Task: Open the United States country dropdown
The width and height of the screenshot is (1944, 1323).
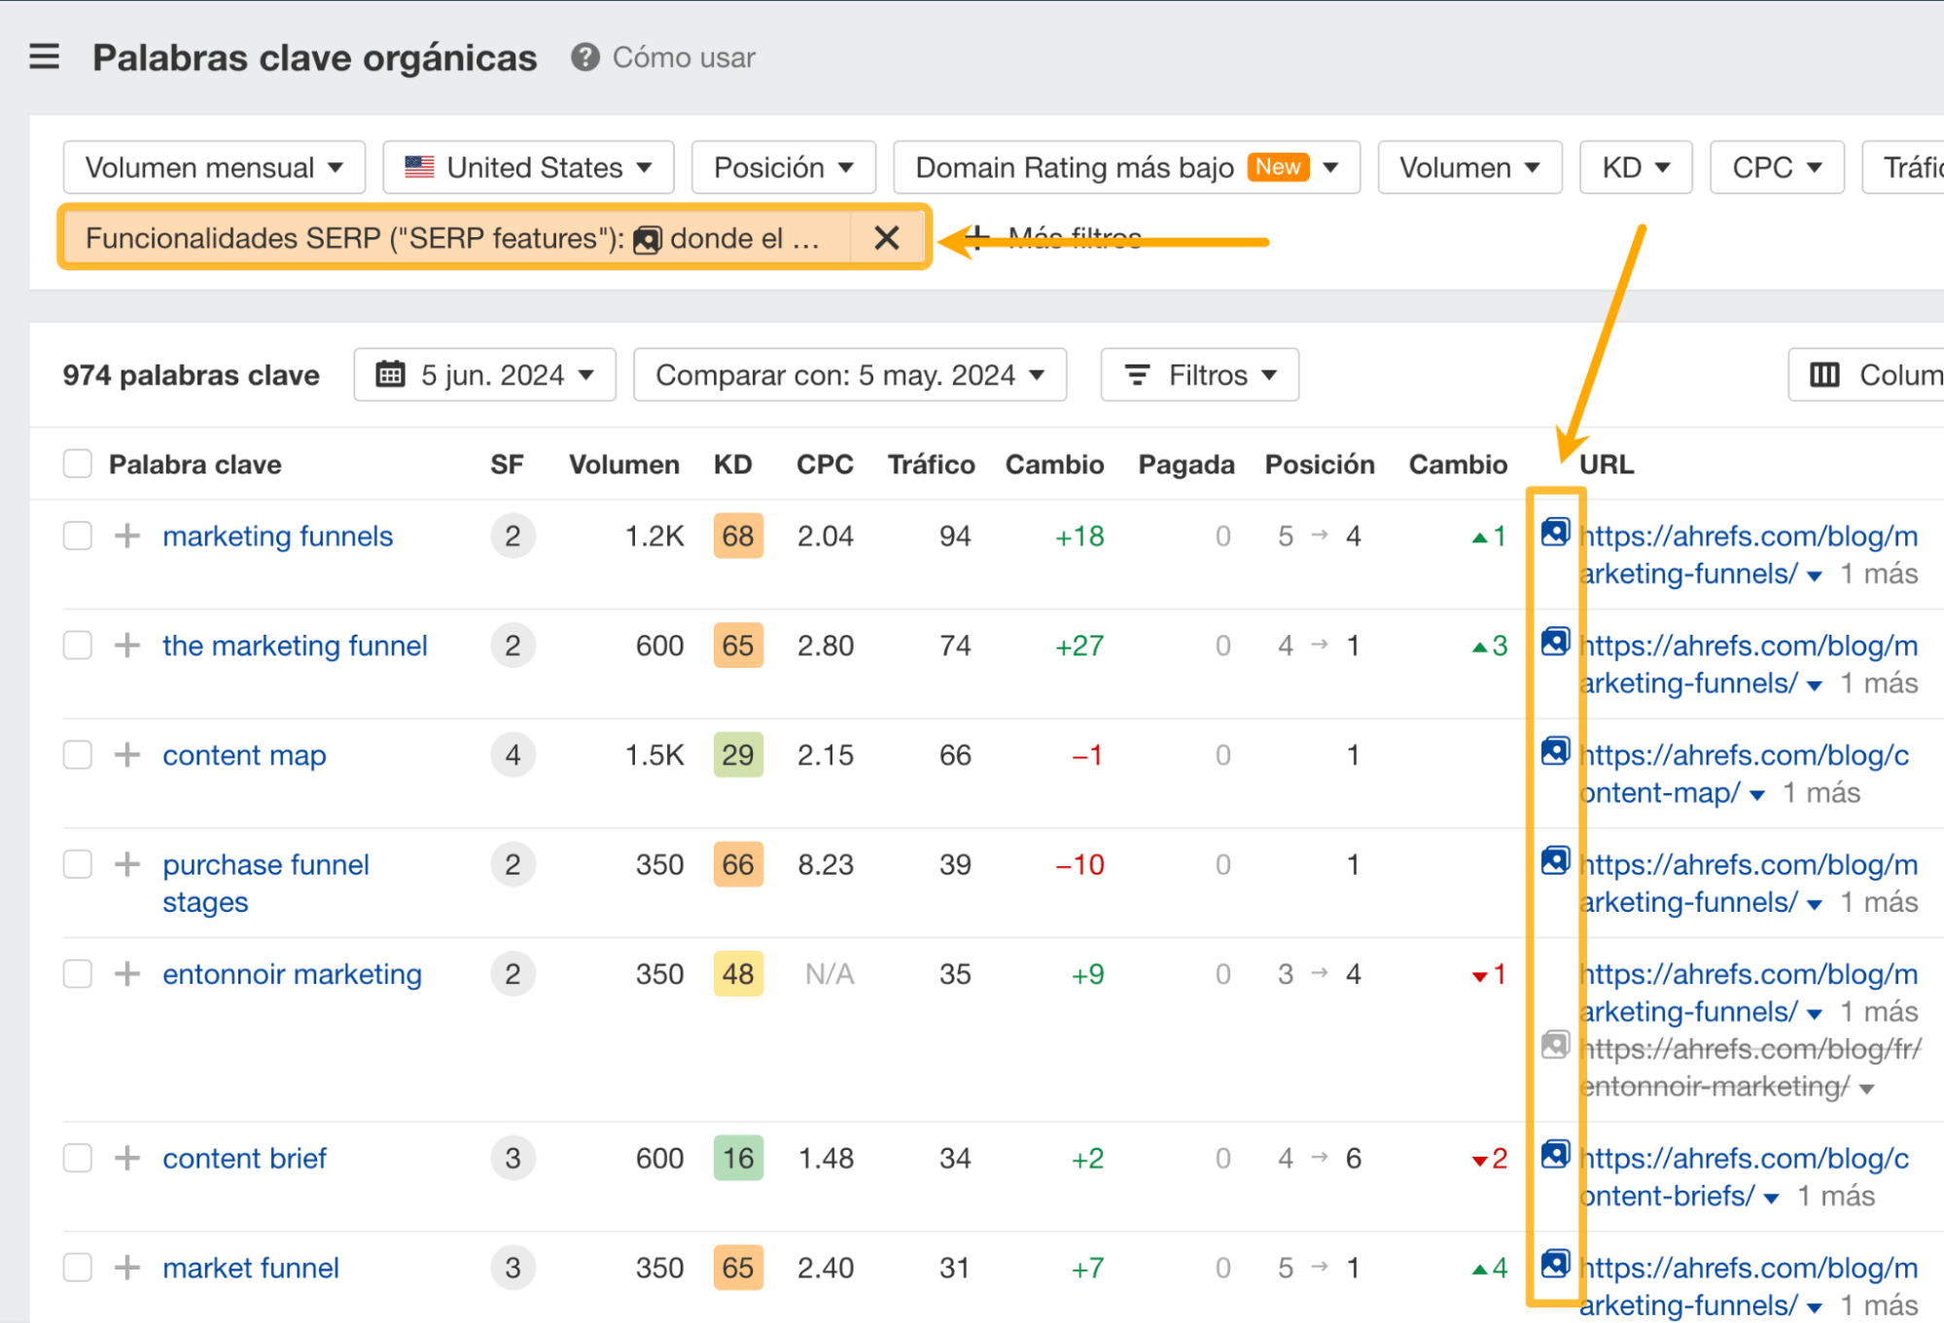Action: (x=528, y=167)
